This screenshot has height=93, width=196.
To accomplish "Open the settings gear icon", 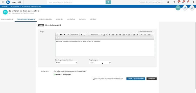I will (193, 2).
